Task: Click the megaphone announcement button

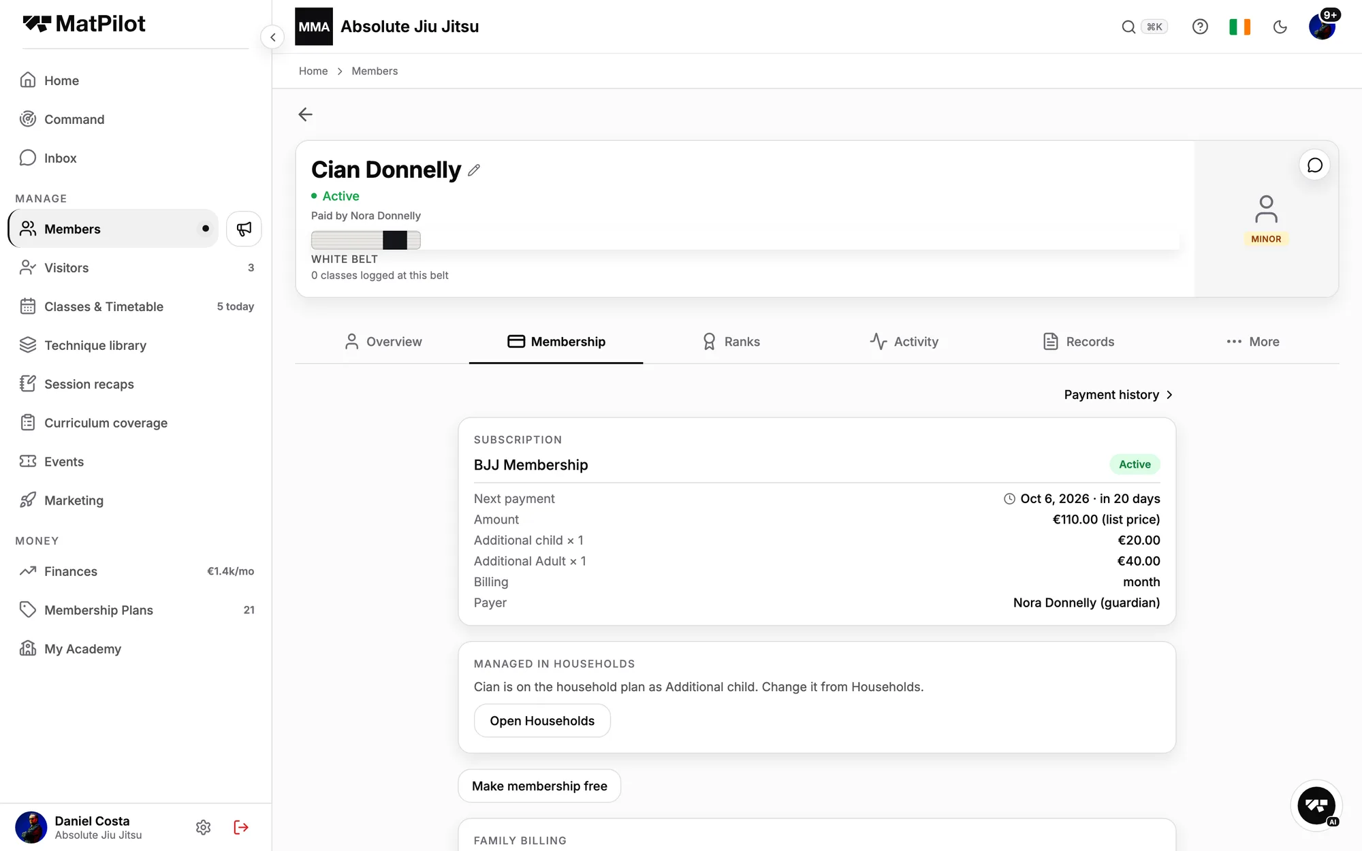Action: coord(244,229)
